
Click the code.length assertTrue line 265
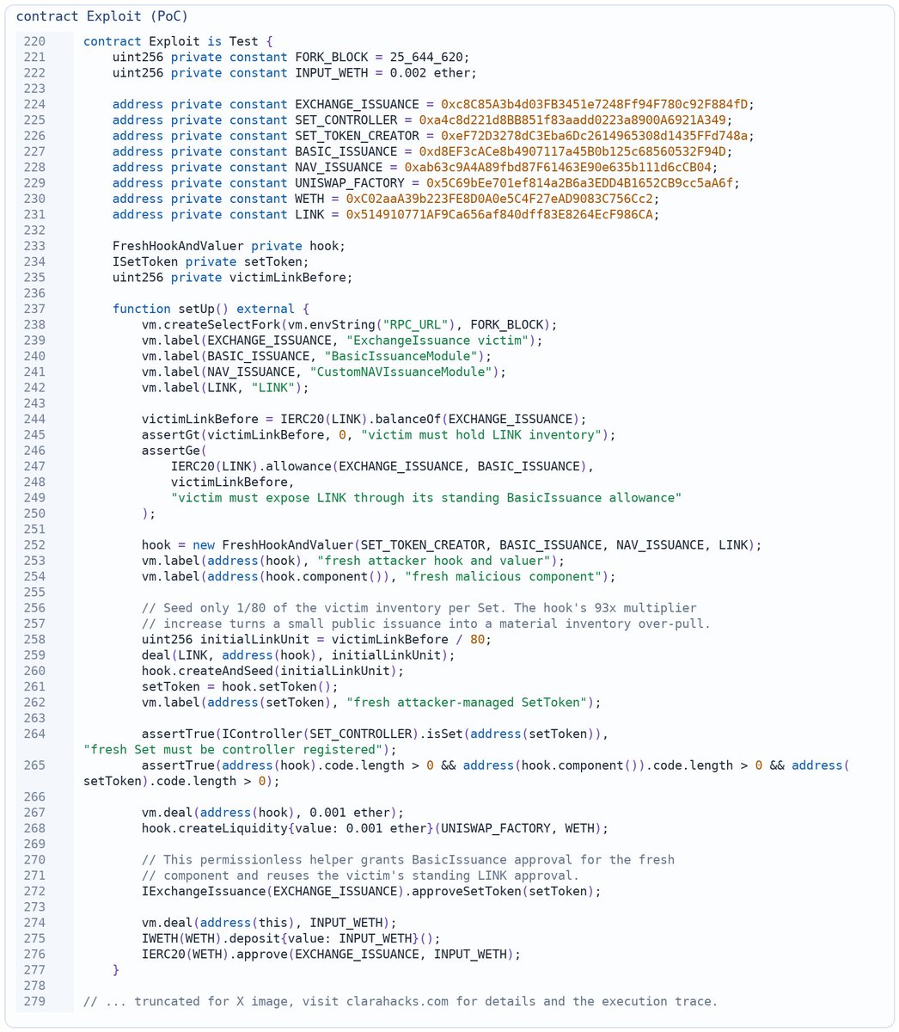[466, 772]
